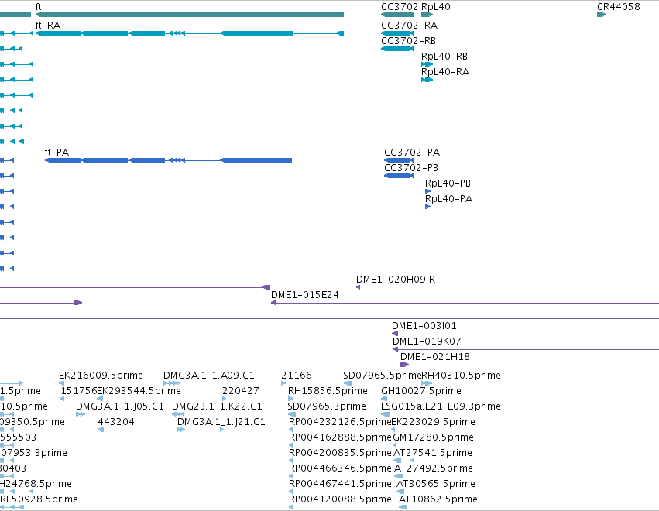This screenshot has height=511, width=659.
Task: Click the ESG015a.E21_E09.3prime label
Action: (441, 406)
